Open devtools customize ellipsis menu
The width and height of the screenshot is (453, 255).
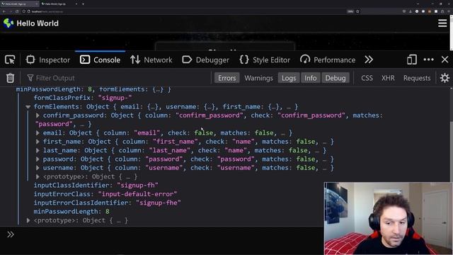[x=428, y=59]
